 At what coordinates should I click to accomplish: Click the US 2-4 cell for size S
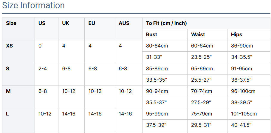pos(43,69)
